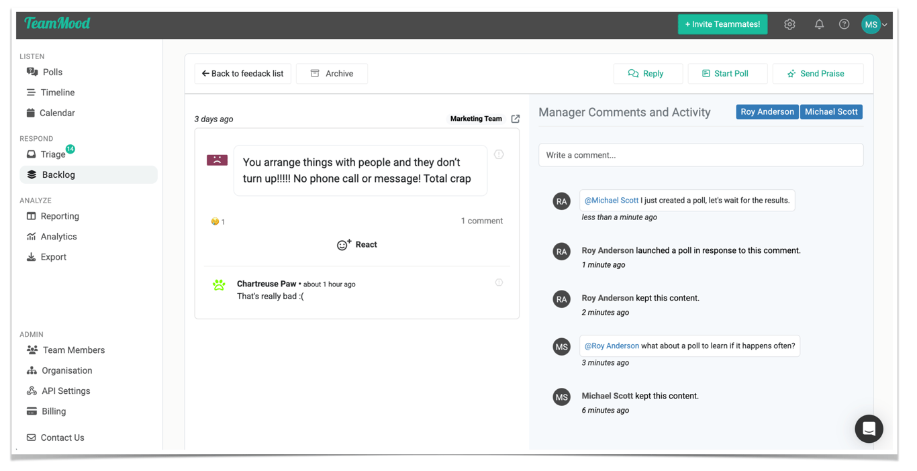Click the help question mark icon
Screen dimensions: 917x471
844,24
